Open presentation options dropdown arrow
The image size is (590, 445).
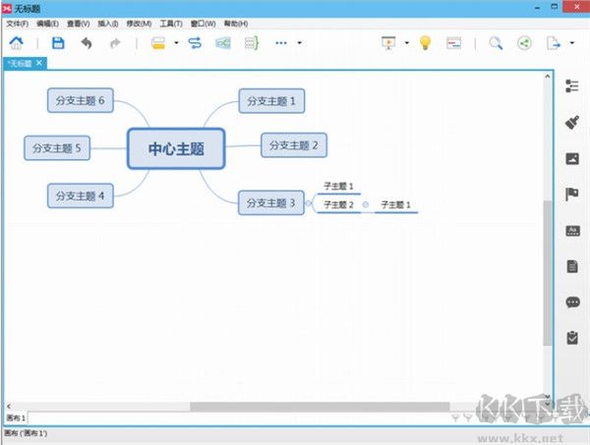(x=407, y=43)
